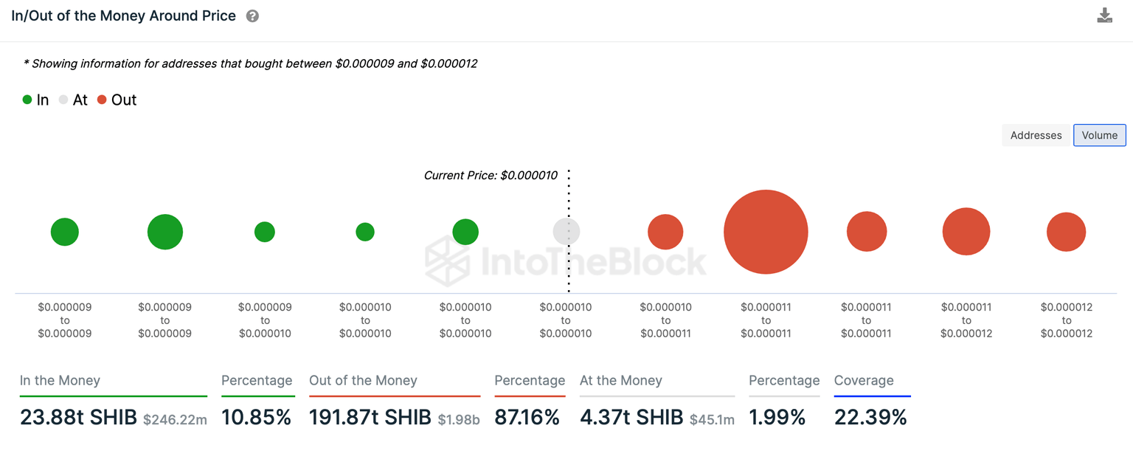
Task: Click the red 'Out' legend dot
Action: coord(101,99)
